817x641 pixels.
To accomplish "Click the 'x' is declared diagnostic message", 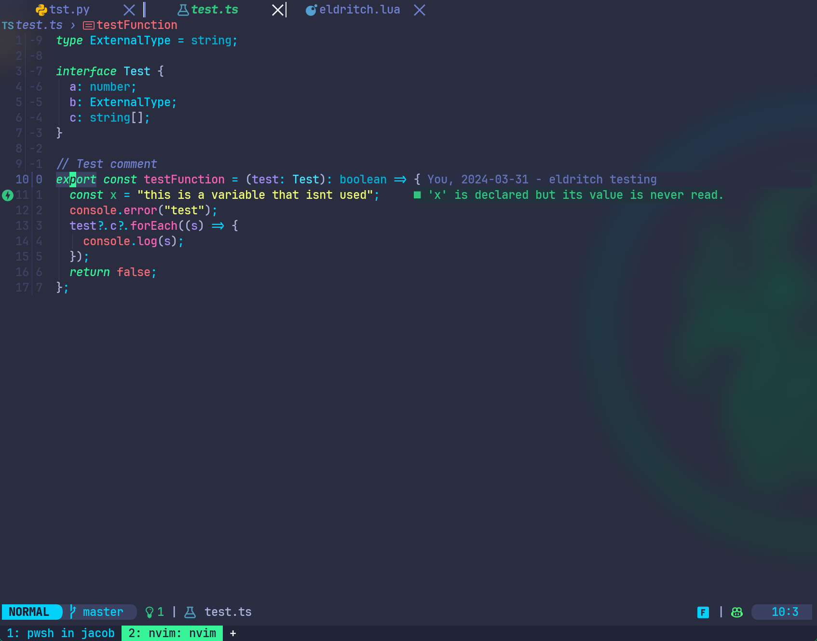I will click(576, 195).
